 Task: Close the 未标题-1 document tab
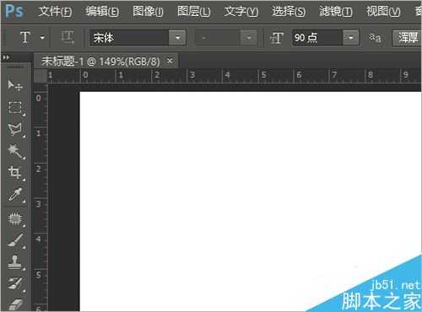[x=170, y=61]
